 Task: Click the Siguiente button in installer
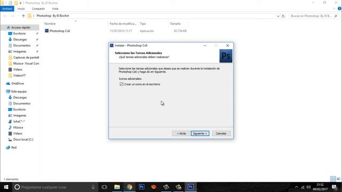[x=200, y=133]
